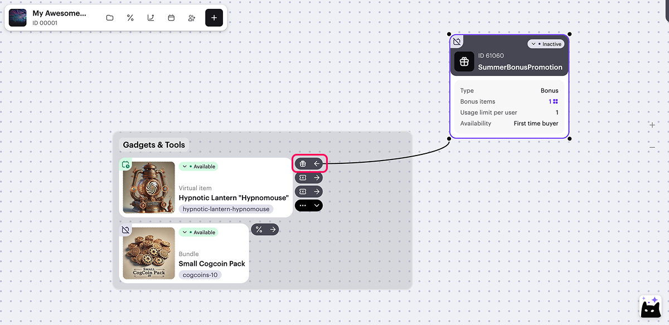Click the no-schedule icon on Small Cogcoin Pack
Screen dimensions: 669x325
click(x=126, y=230)
